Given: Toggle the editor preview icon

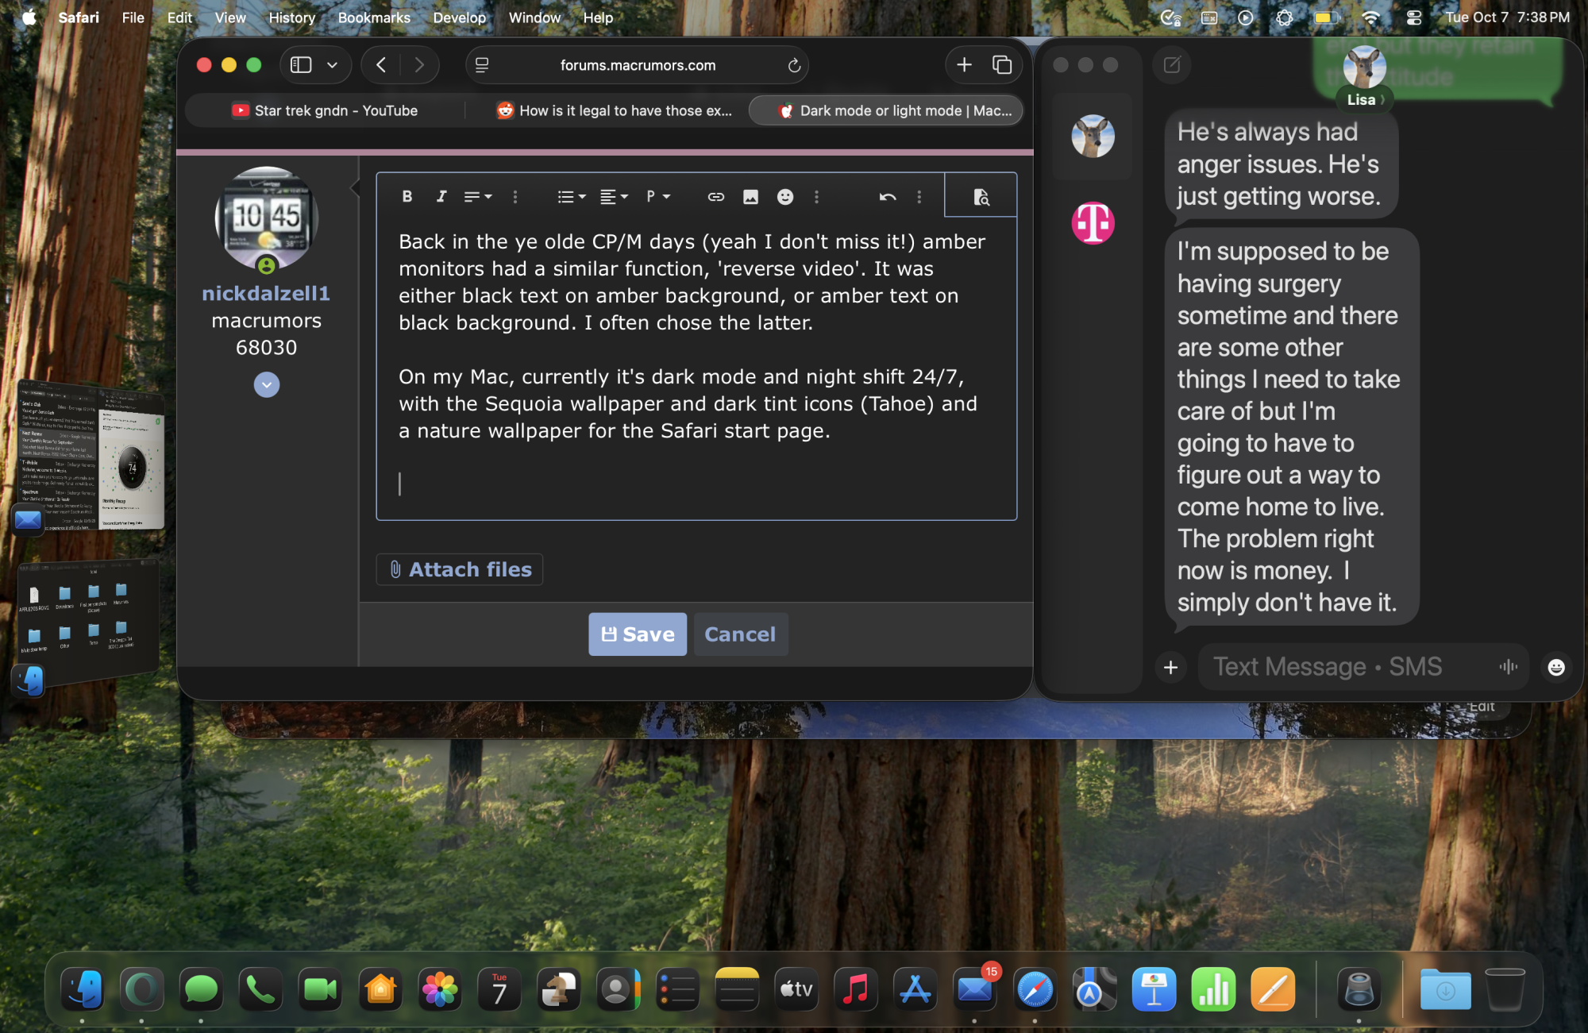Looking at the screenshot, I should pyautogui.click(x=981, y=196).
